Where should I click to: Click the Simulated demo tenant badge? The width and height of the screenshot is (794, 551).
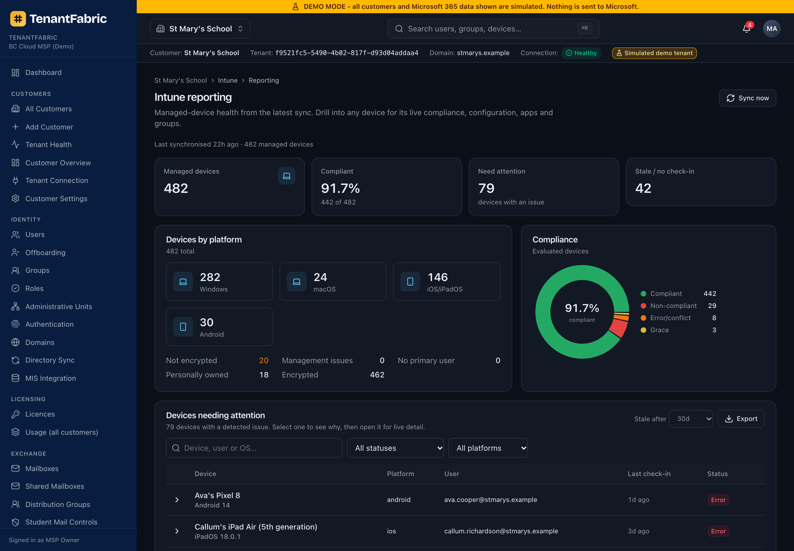(654, 53)
